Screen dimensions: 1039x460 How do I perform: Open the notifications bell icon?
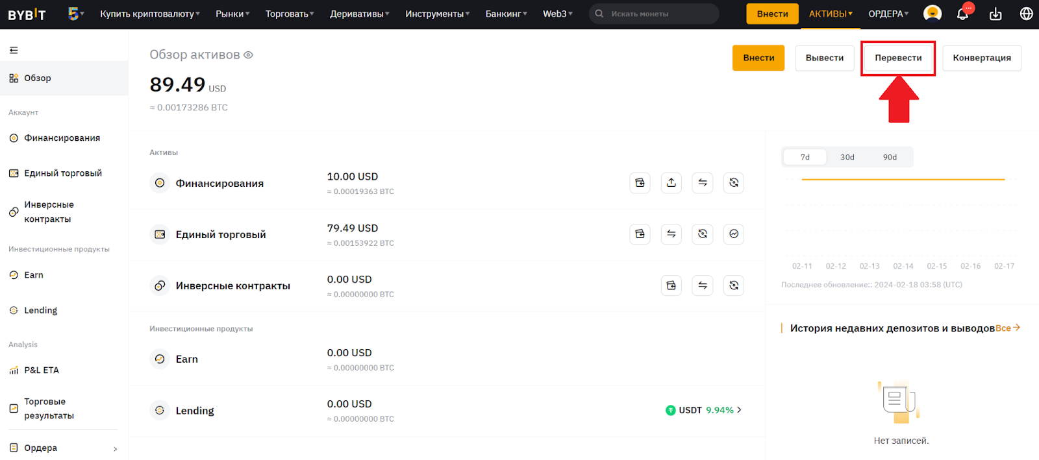pos(962,14)
